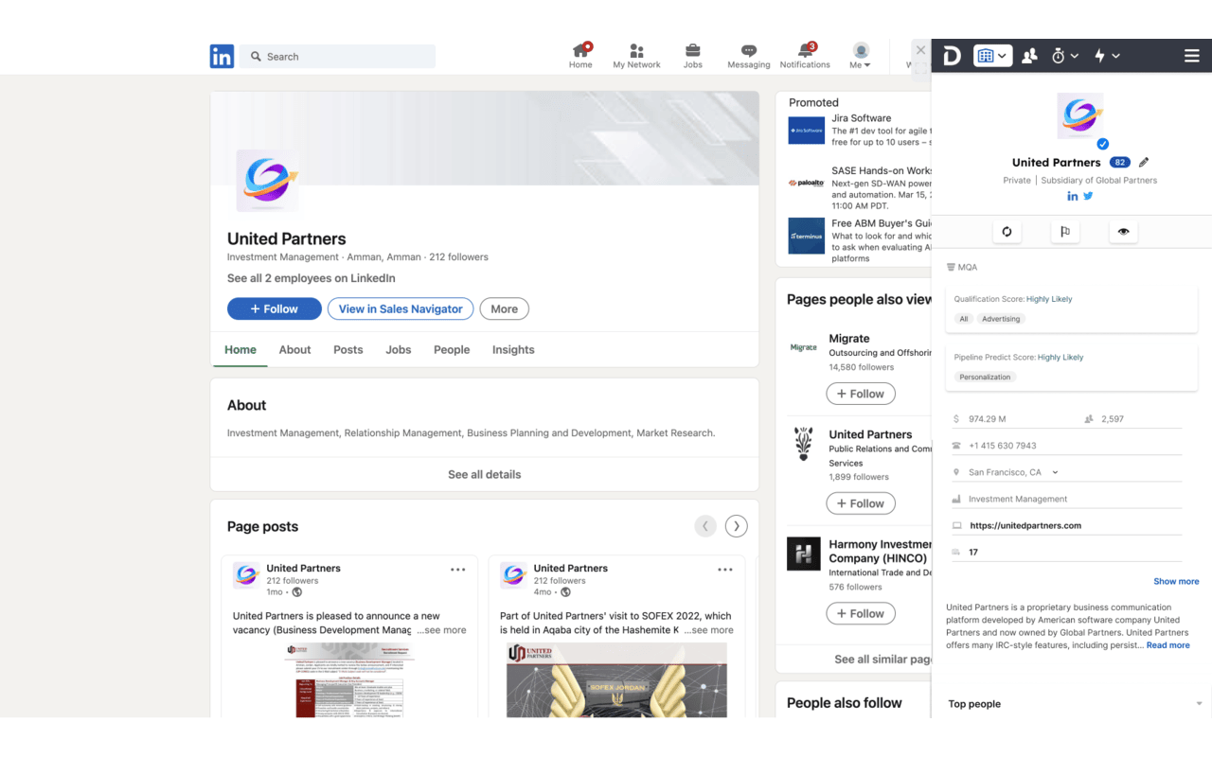
Task: Click Read more in company description
Action: 1167,645
